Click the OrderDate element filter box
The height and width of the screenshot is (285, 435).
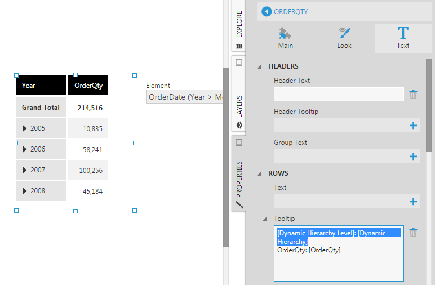pyautogui.click(x=184, y=97)
